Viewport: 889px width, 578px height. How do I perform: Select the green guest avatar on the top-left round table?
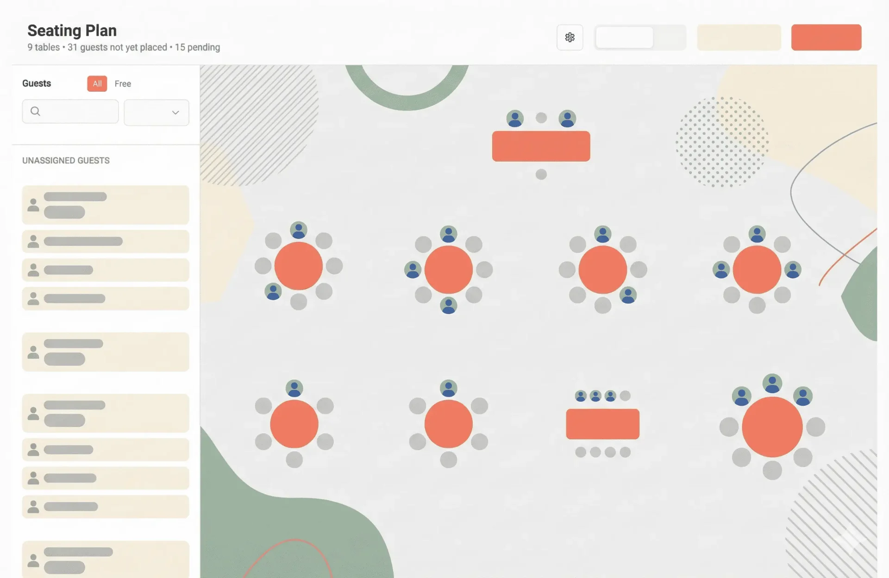(298, 229)
